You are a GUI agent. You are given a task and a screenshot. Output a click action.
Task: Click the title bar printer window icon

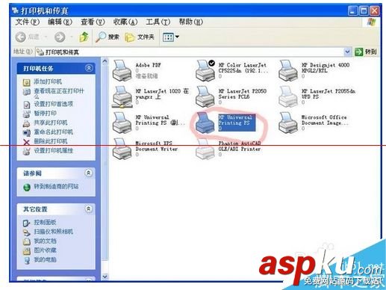pyautogui.click(x=15, y=10)
